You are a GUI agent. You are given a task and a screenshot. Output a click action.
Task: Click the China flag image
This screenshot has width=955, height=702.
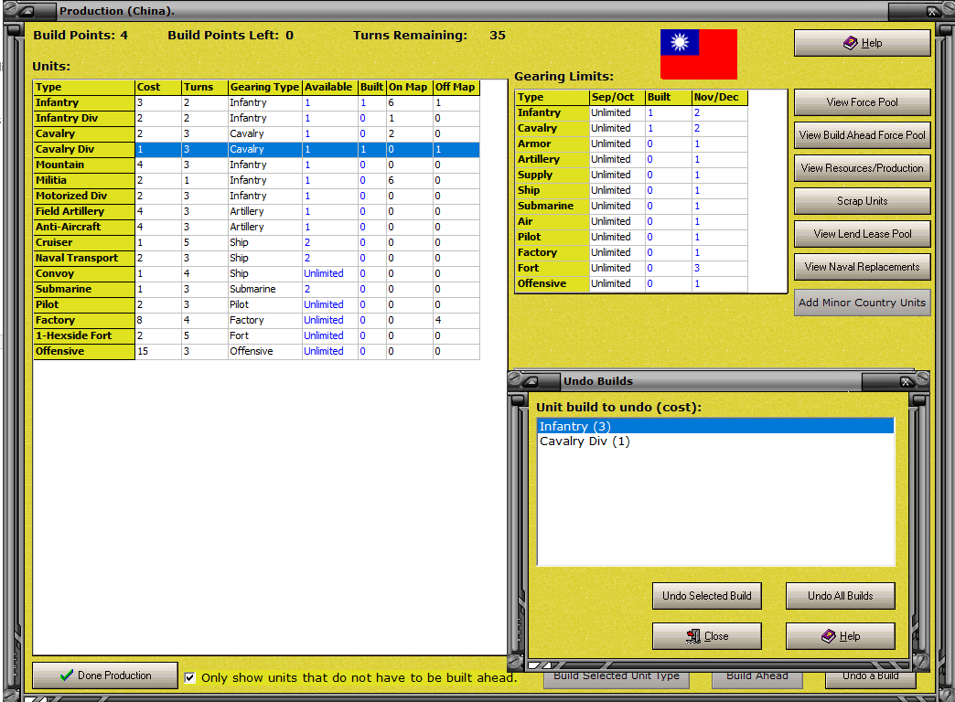pyautogui.click(x=699, y=54)
